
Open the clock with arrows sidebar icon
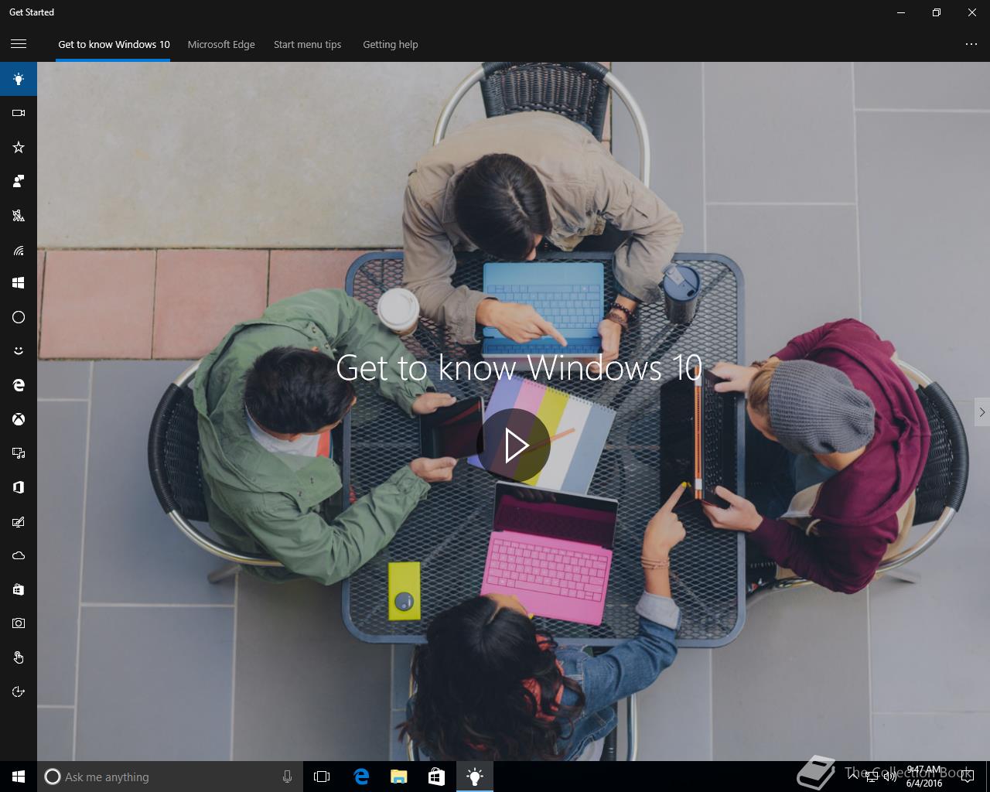pyautogui.click(x=19, y=691)
